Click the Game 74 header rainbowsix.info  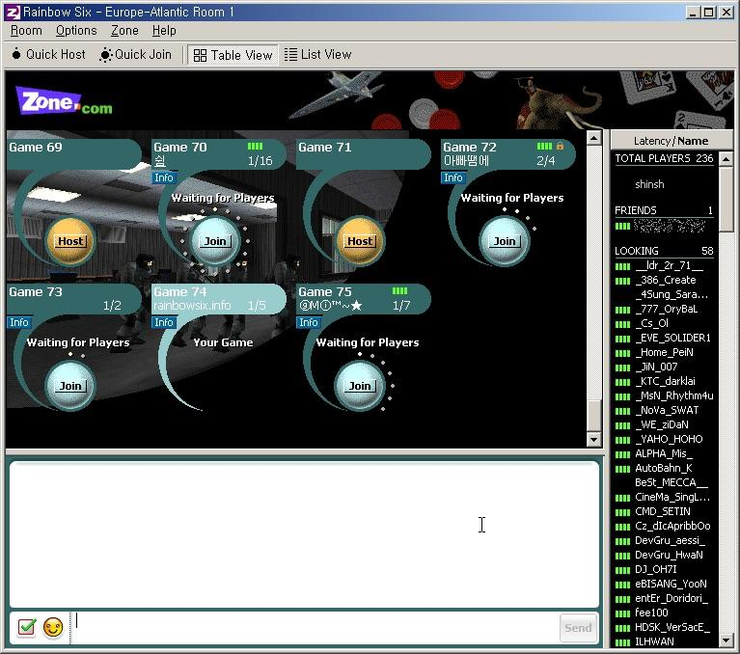tap(218, 298)
